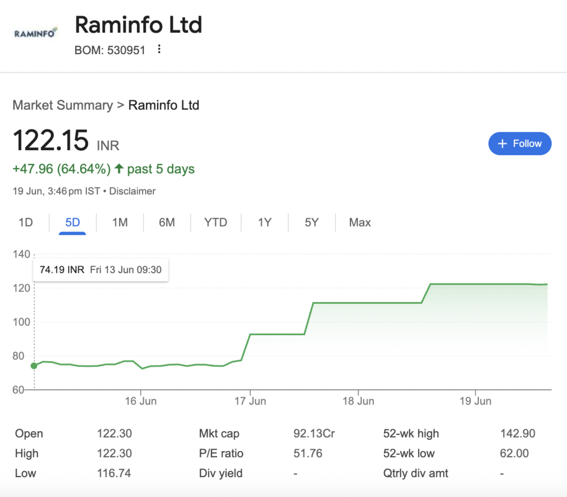Image resolution: width=567 pixels, height=497 pixels.
Task: Click the 17 Jun axis label
Action: coord(250,401)
